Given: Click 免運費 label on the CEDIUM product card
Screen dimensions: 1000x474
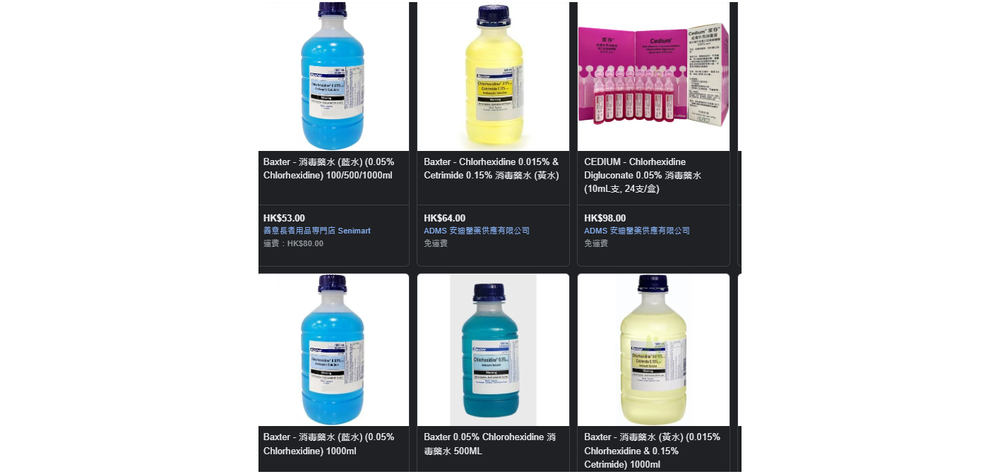Looking at the screenshot, I should pos(596,243).
